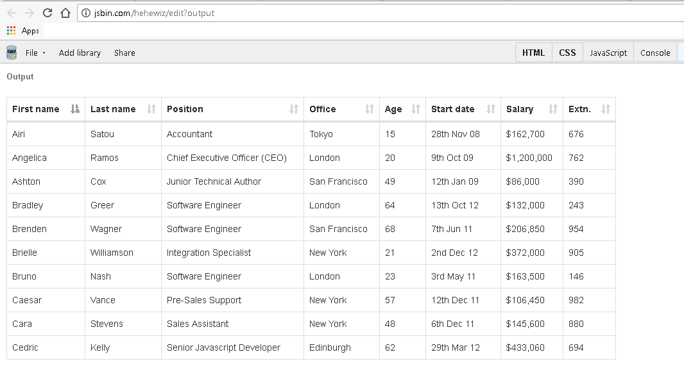Sort table by First name sort icon
This screenshot has width=684, height=384.
75,109
